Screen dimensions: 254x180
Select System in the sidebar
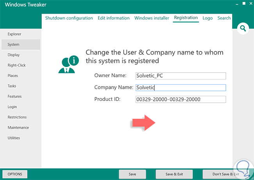(x=21, y=44)
